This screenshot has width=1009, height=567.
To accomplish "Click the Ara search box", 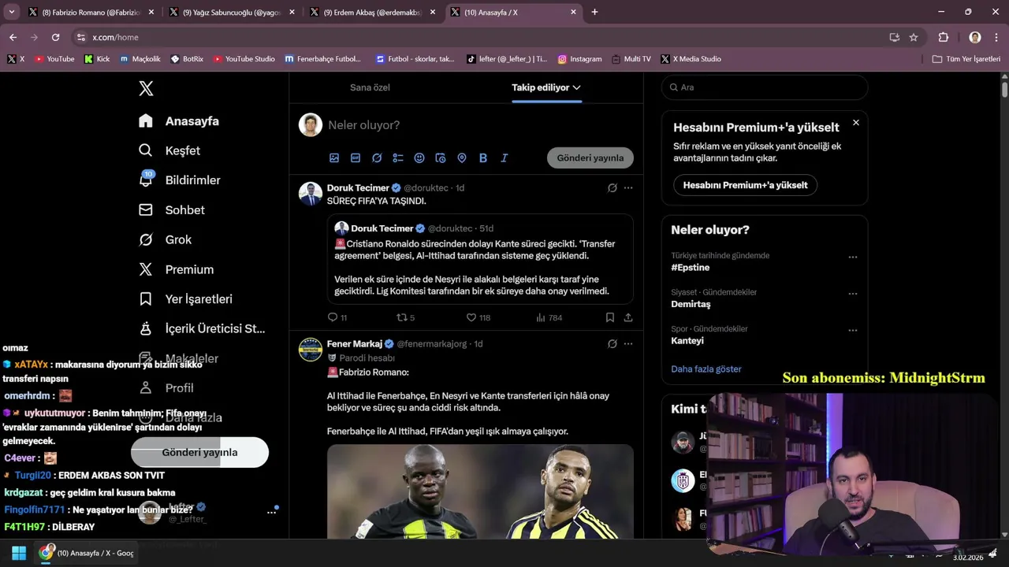I will point(765,87).
